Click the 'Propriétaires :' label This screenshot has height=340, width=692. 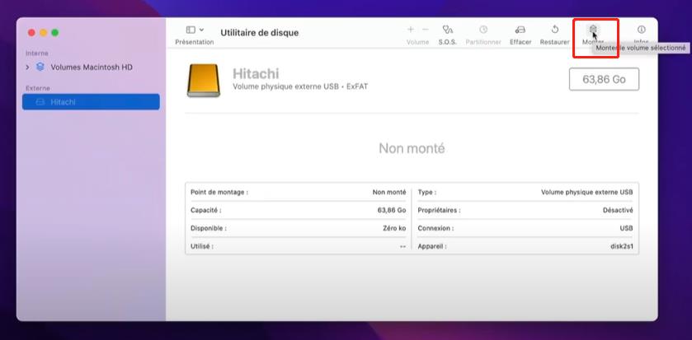[439, 211]
